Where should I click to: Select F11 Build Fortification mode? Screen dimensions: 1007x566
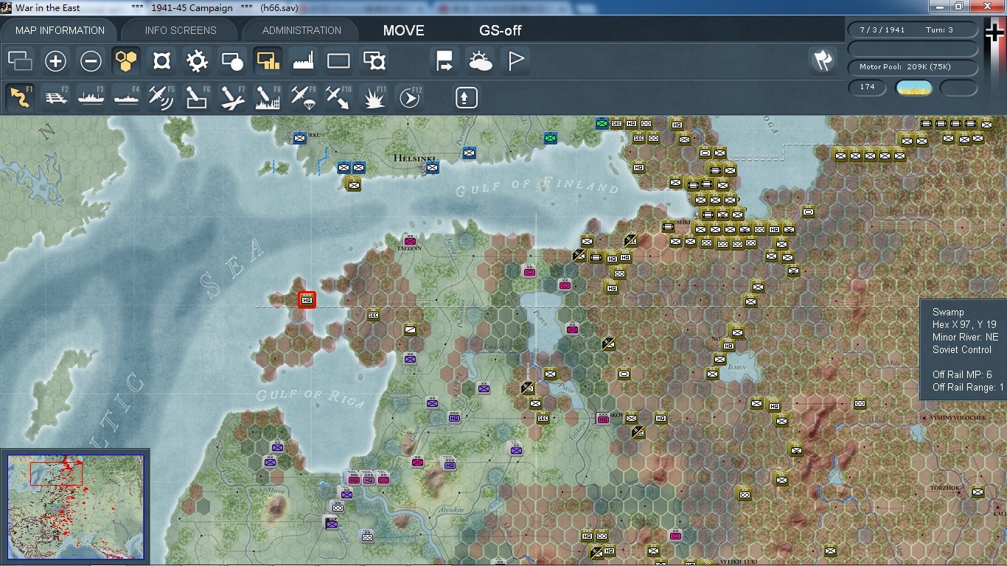tap(374, 97)
